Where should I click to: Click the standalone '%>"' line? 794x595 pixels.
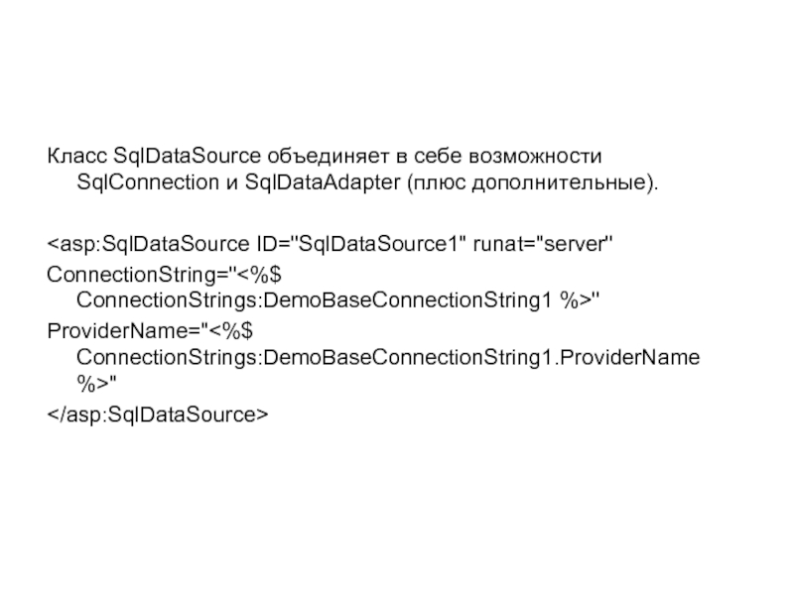coord(96,382)
